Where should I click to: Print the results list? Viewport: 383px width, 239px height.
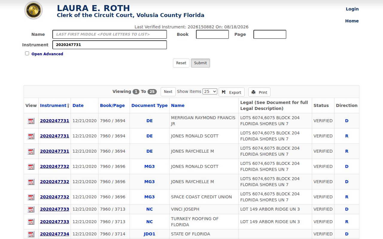tap(259, 92)
